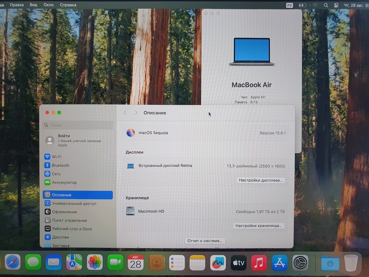Click the РУ input source indicator
This screenshot has width=369, height=277.
(289, 5)
